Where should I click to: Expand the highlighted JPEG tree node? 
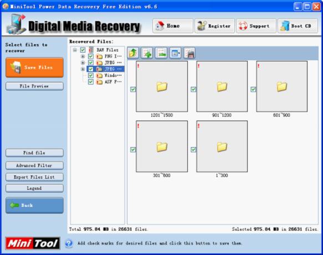83,69
